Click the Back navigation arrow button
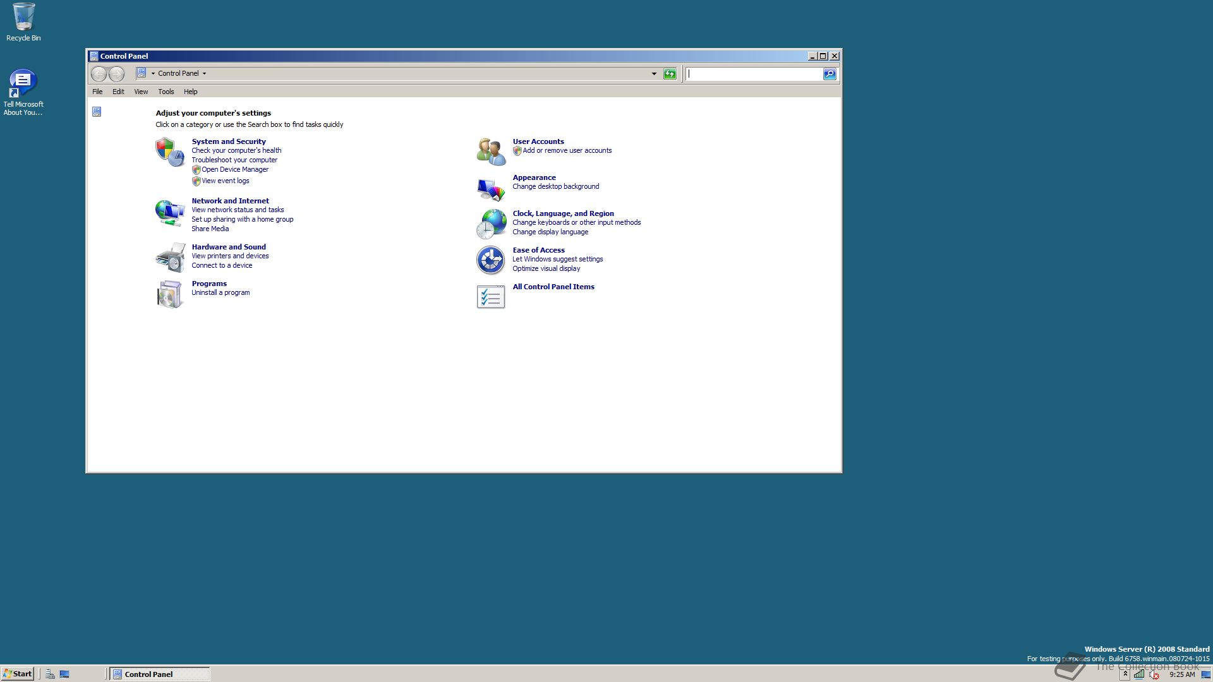Viewport: 1213px width, 682px height. (x=99, y=74)
